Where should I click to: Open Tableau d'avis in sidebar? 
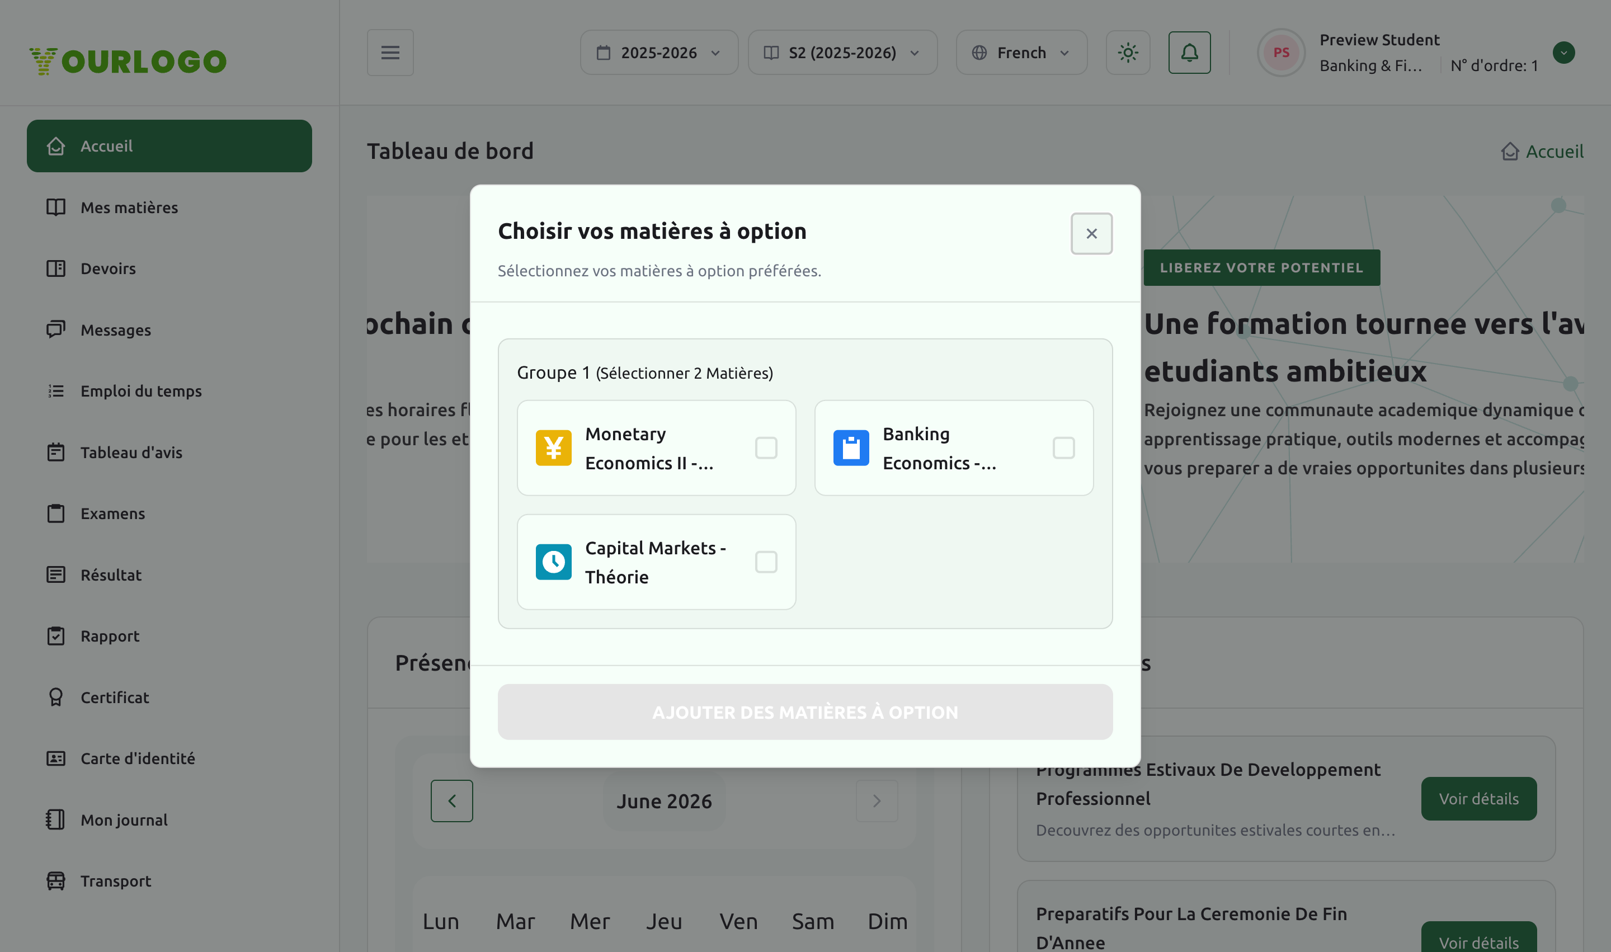click(x=169, y=453)
